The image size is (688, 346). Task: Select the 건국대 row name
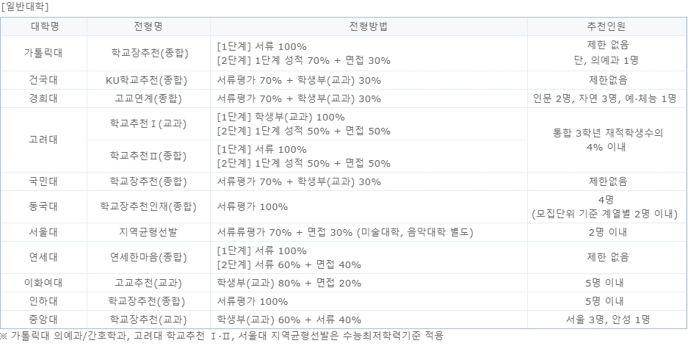pyautogui.click(x=43, y=80)
